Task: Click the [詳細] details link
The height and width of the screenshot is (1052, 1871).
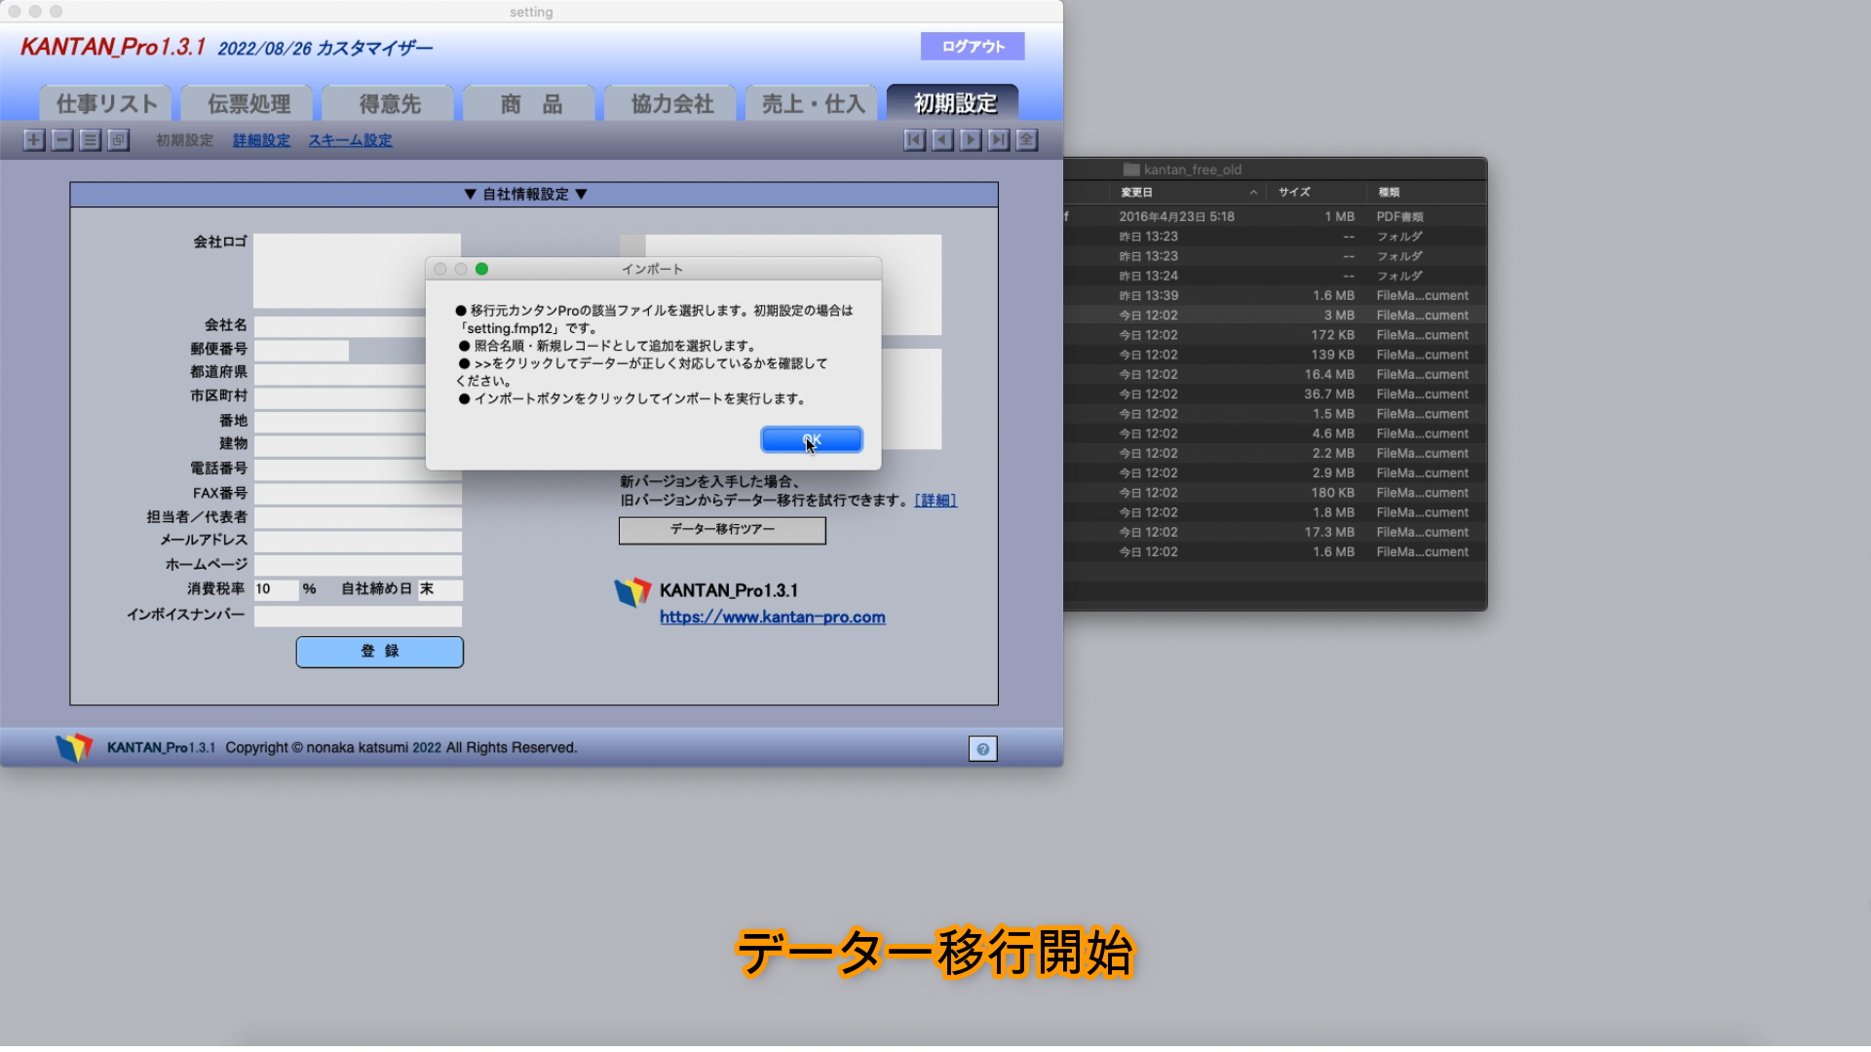Action: [x=935, y=501]
